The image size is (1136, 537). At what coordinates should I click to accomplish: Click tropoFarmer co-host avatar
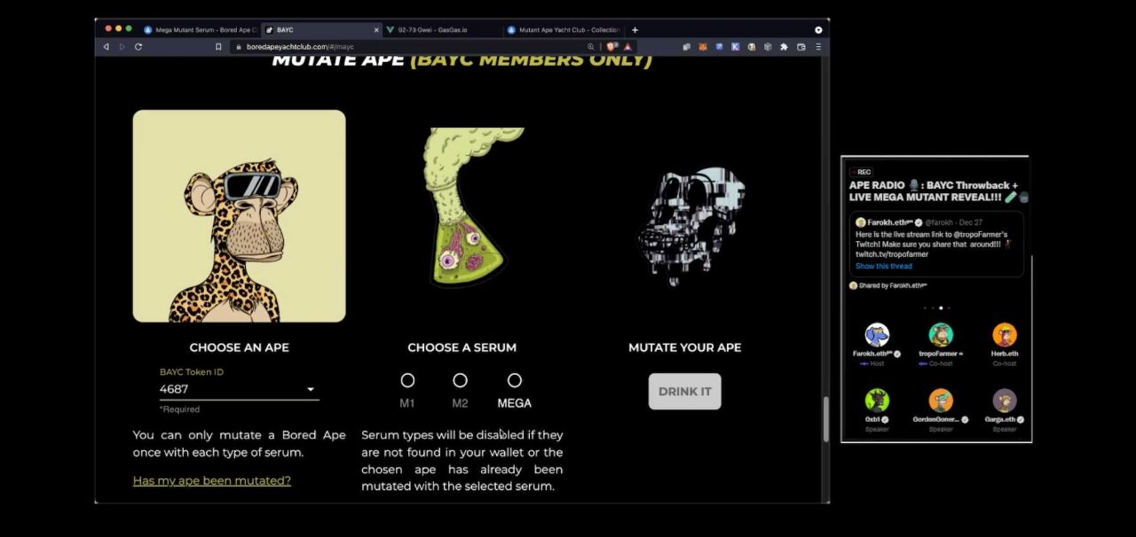941,334
